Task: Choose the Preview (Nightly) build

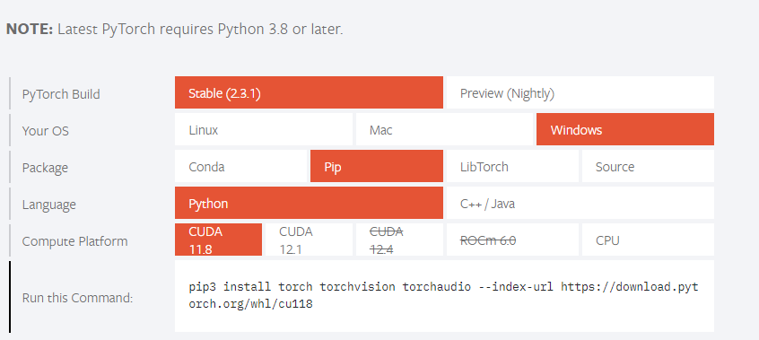Action: [580, 92]
